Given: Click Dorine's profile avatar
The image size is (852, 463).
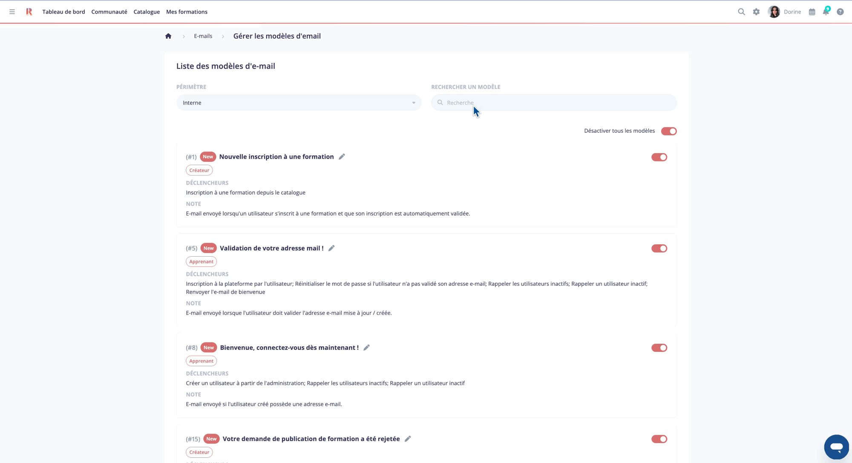Looking at the screenshot, I should coord(774,12).
